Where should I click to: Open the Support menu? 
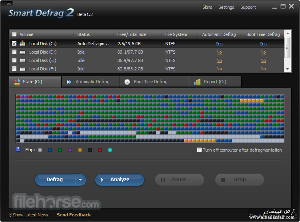pos(248,7)
